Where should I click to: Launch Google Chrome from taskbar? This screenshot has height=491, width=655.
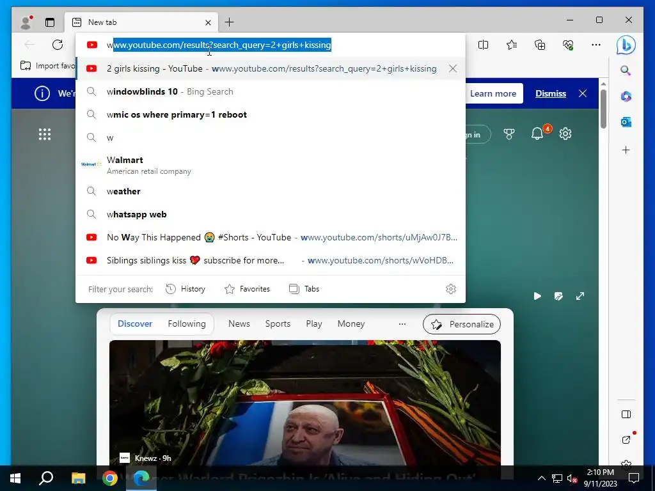click(110, 478)
